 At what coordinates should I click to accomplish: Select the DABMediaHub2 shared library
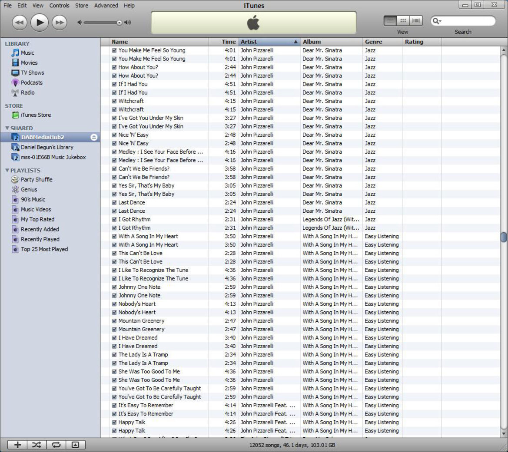(x=43, y=137)
